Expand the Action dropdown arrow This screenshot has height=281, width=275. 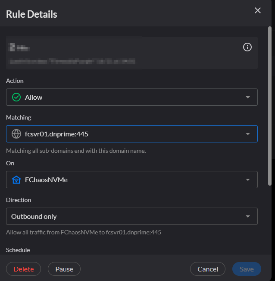(x=247, y=97)
